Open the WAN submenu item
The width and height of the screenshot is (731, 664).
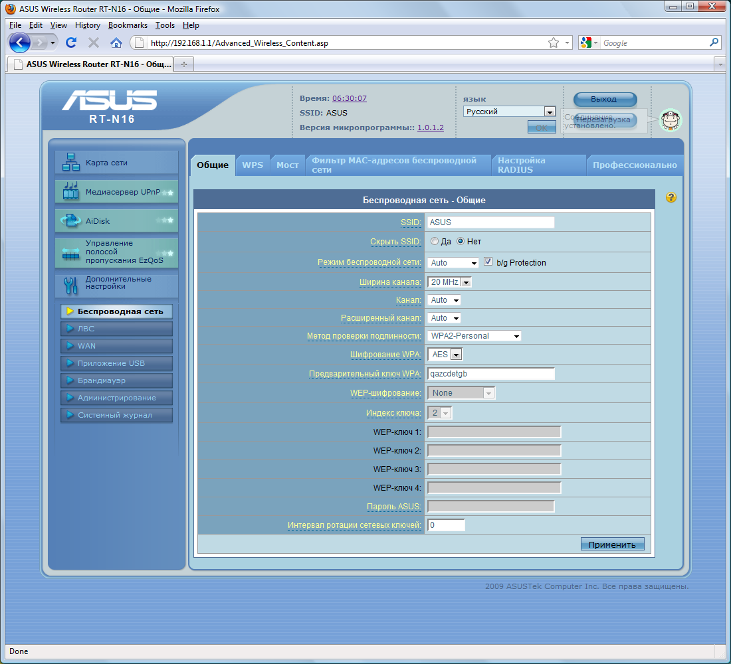[x=116, y=346]
